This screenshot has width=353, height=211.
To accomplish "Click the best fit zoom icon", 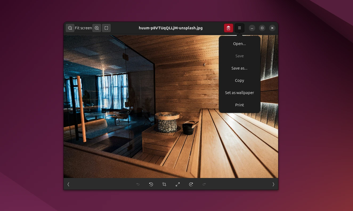I will point(106,28).
